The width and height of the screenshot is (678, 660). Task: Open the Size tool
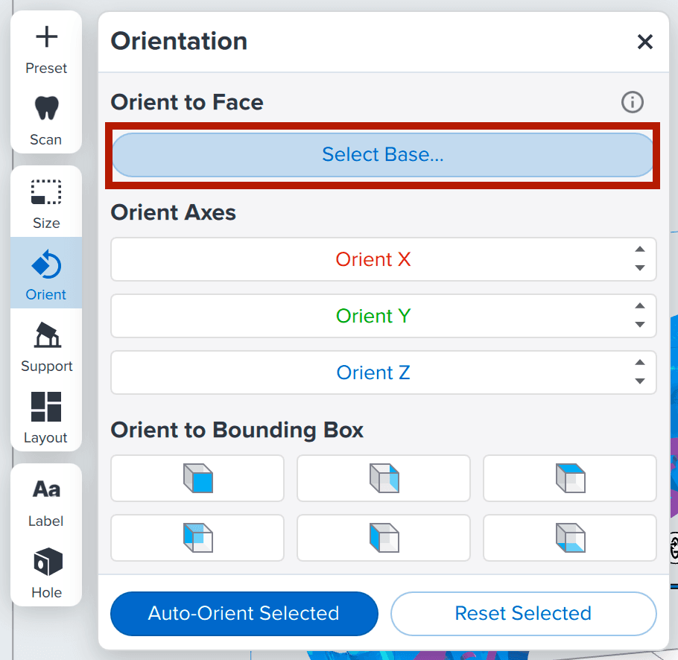pyautogui.click(x=46, y=204)
